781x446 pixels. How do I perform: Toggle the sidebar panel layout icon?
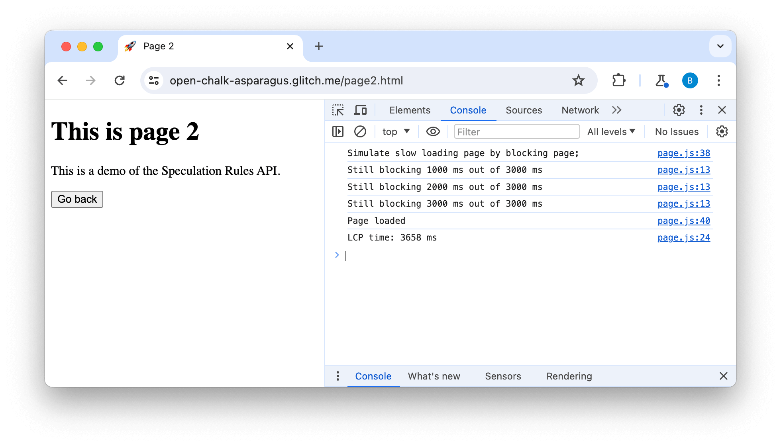(338, 132)
